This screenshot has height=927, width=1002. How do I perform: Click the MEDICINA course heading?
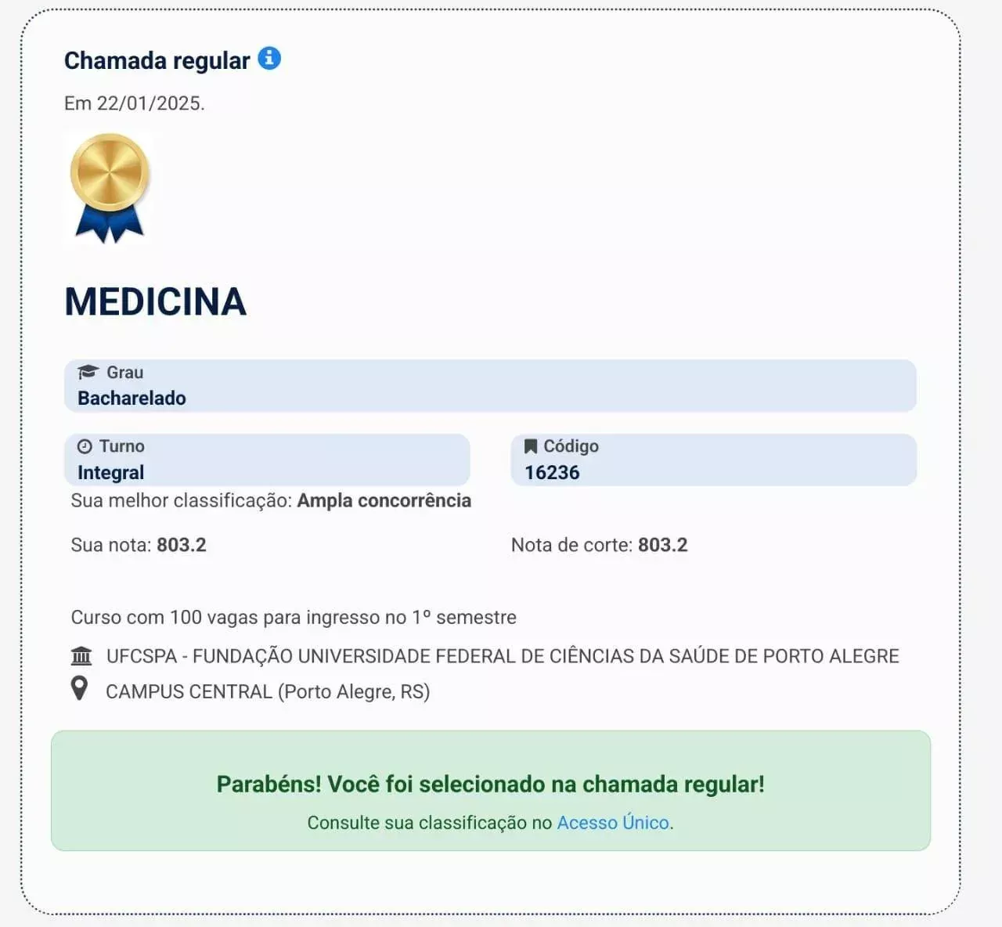[x=155, y=301]
